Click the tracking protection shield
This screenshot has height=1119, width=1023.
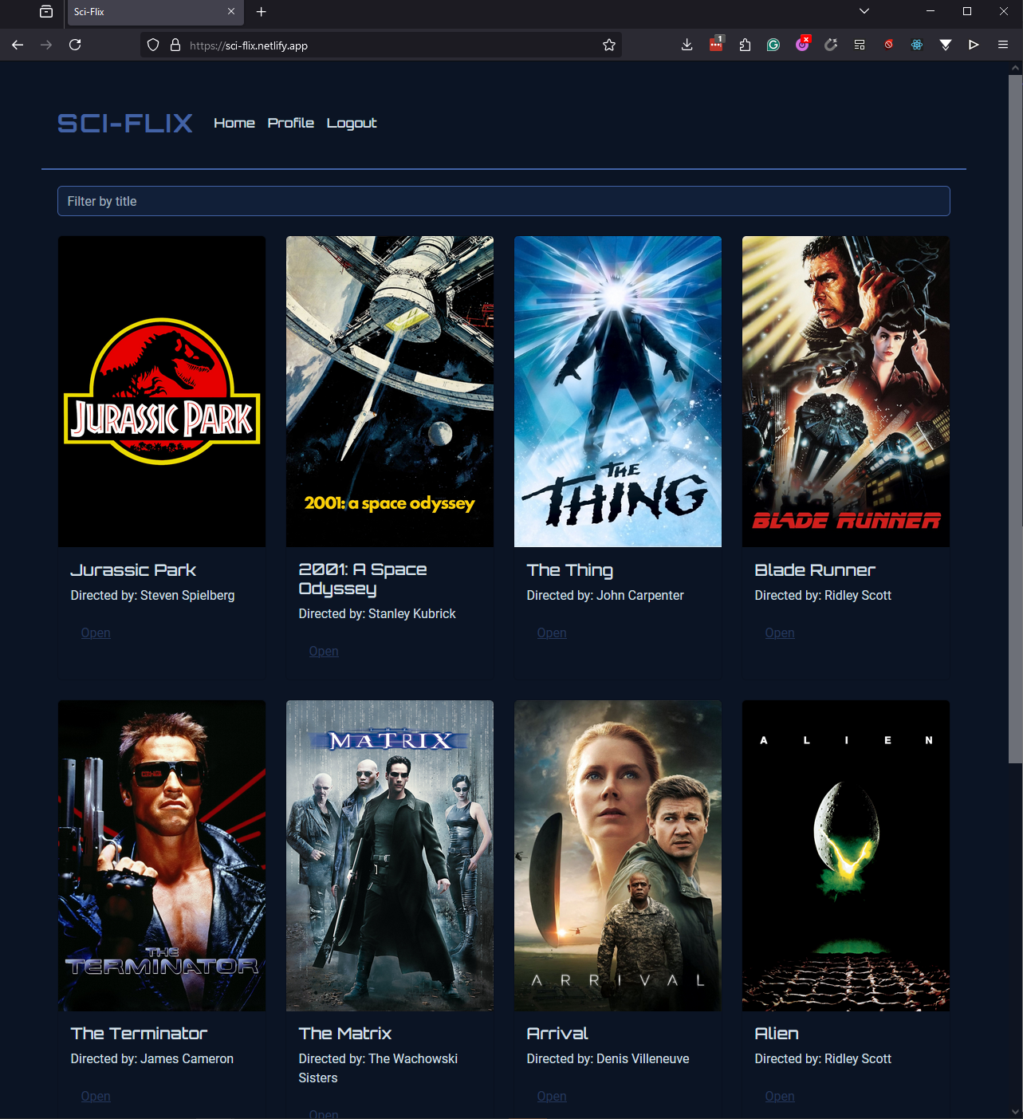[x=151, y=45]
